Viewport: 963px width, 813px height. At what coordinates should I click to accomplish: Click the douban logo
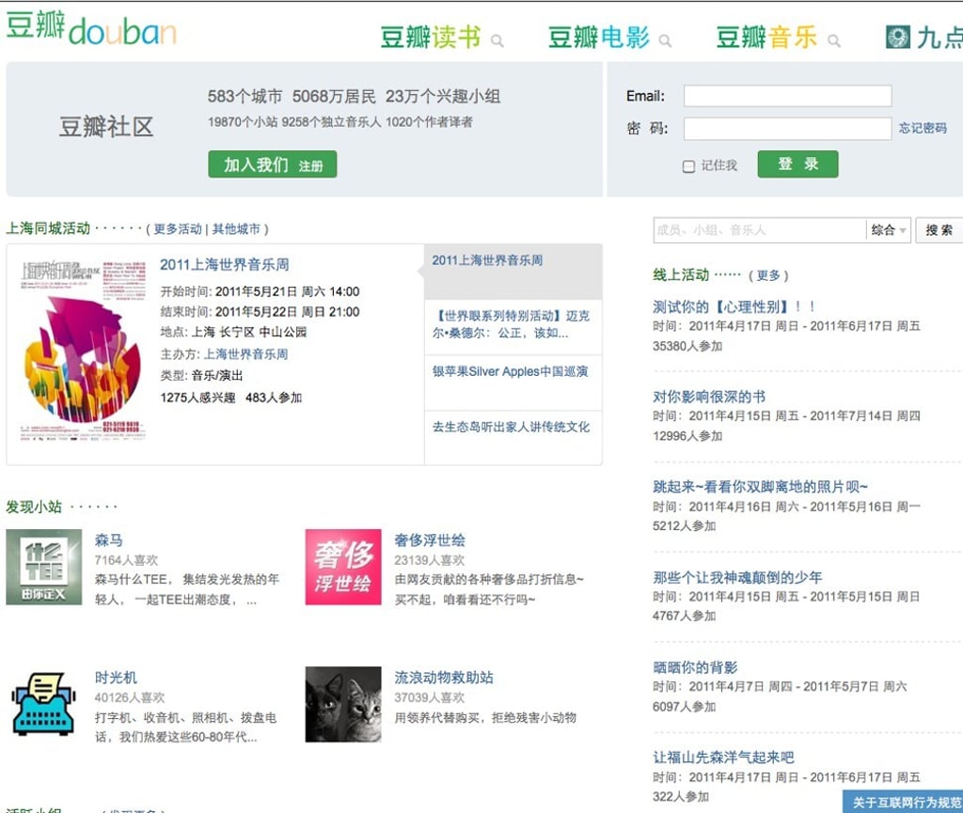click(91, 29)
